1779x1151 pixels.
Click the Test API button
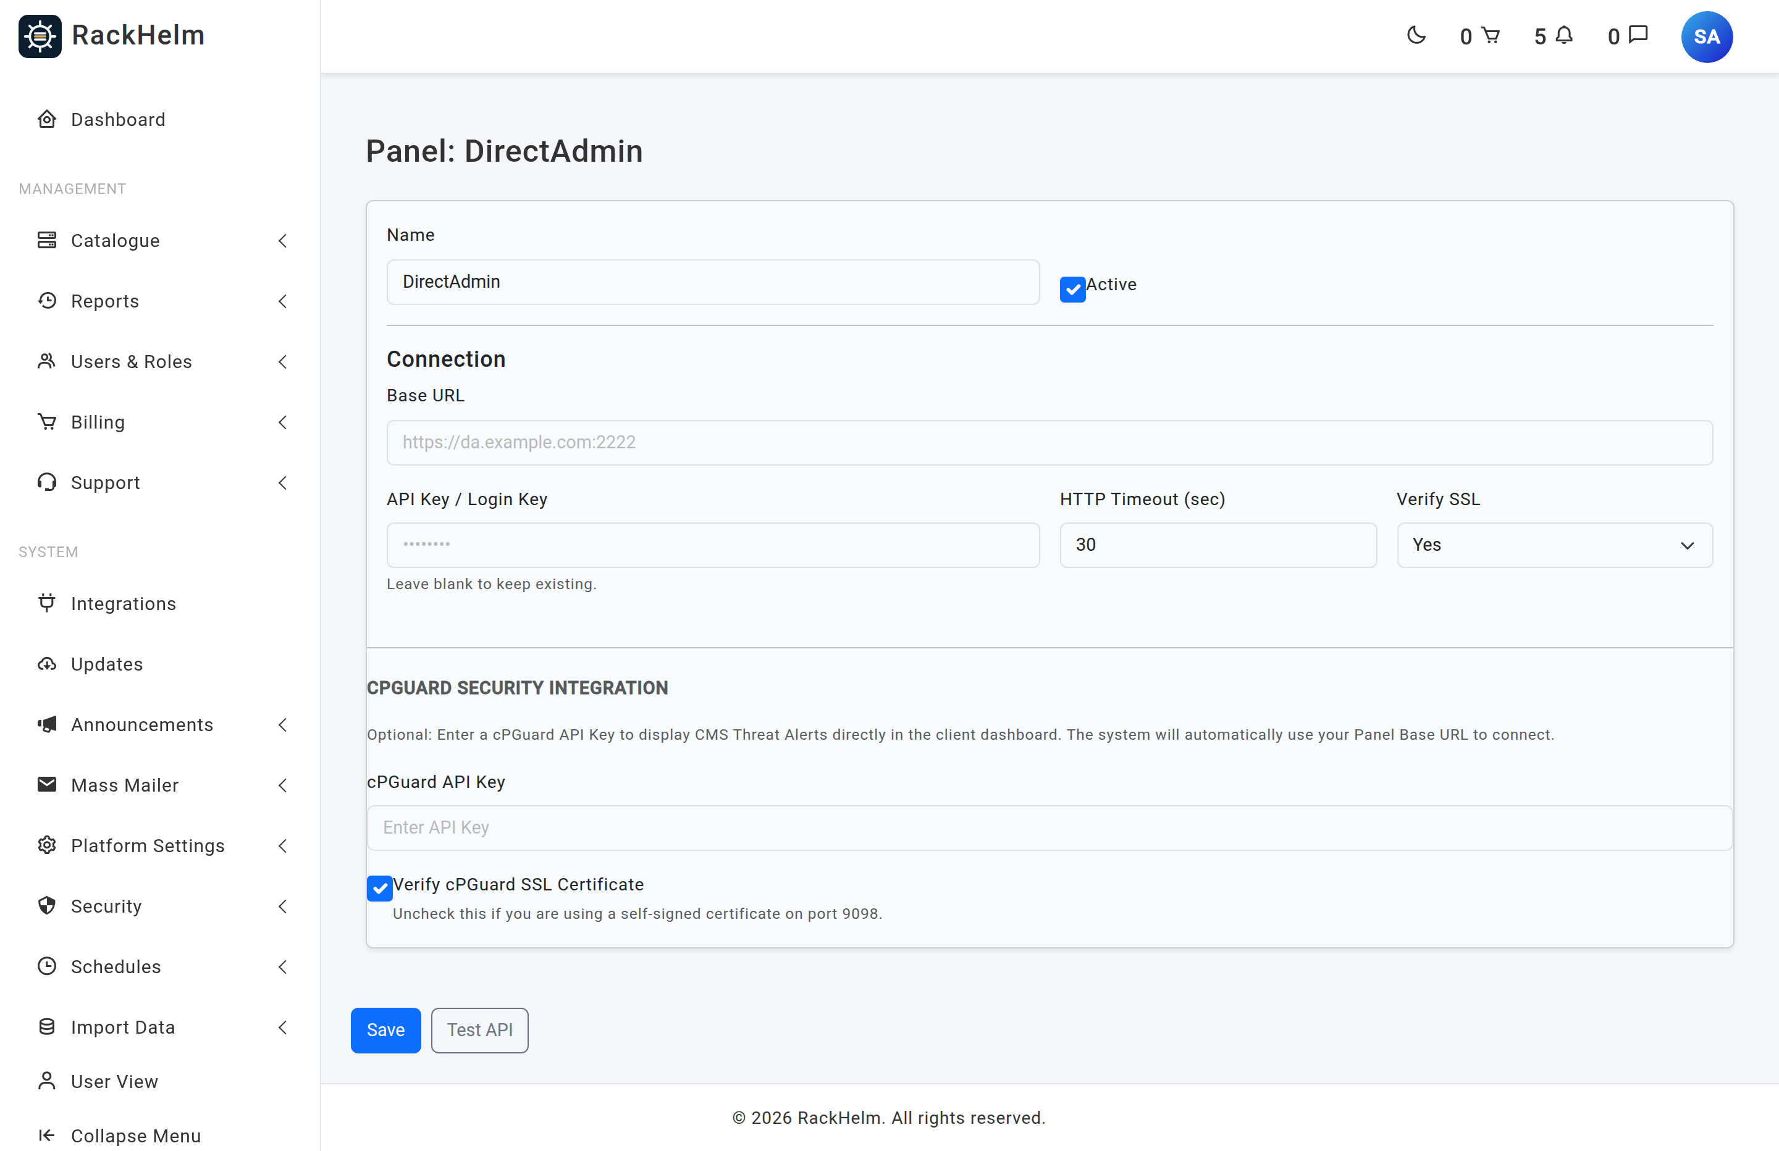tap(479, 1030)
